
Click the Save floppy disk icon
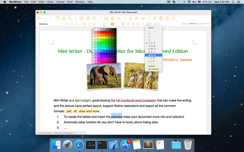[57, 18]
